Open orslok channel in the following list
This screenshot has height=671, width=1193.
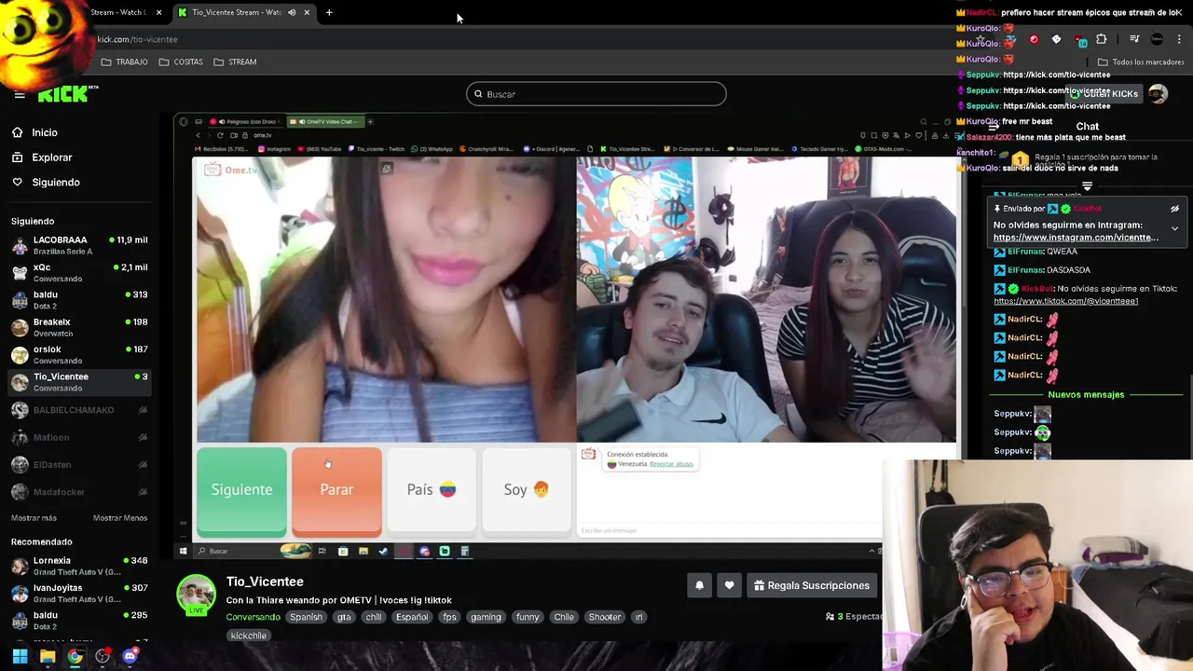pos(79,354)
